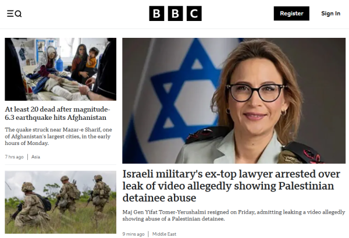Click the Register button
Viewport: 349px width, 238px height.
(291, 13)
